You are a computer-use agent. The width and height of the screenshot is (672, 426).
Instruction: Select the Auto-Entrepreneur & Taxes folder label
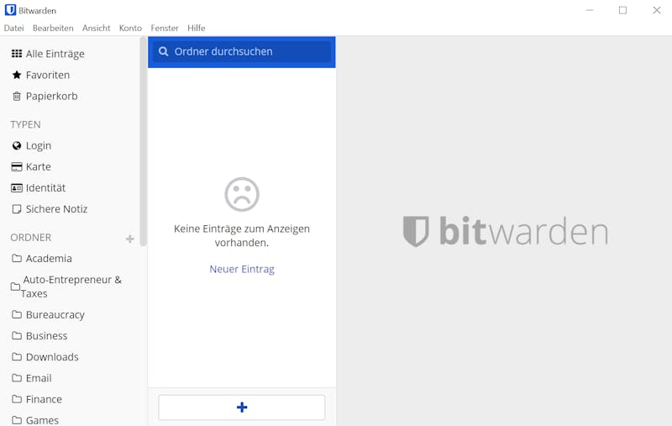[x=71, y=287]
